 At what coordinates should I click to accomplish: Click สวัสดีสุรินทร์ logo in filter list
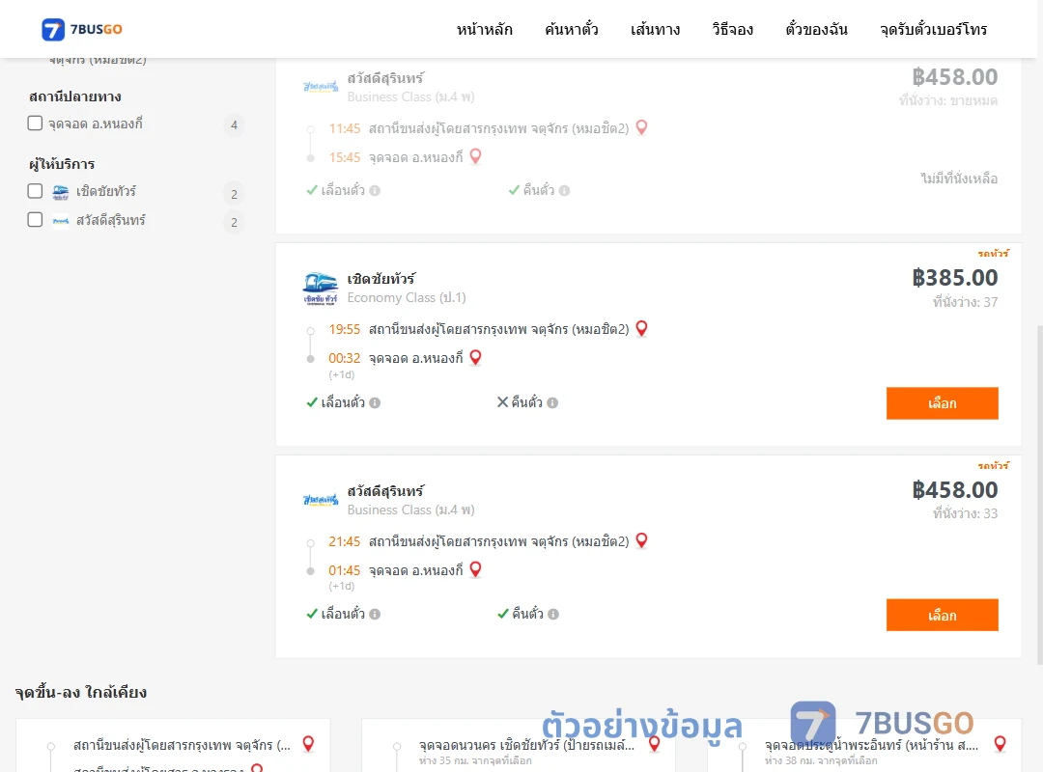[x=61, y=221]
